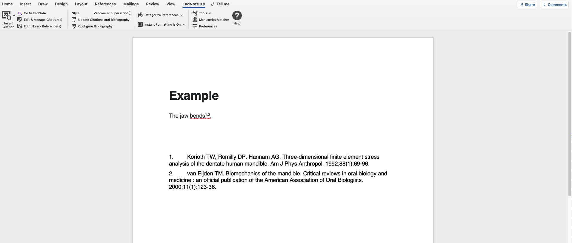572x243 pixels.
Task: Click the Share button
Action: 527,4
